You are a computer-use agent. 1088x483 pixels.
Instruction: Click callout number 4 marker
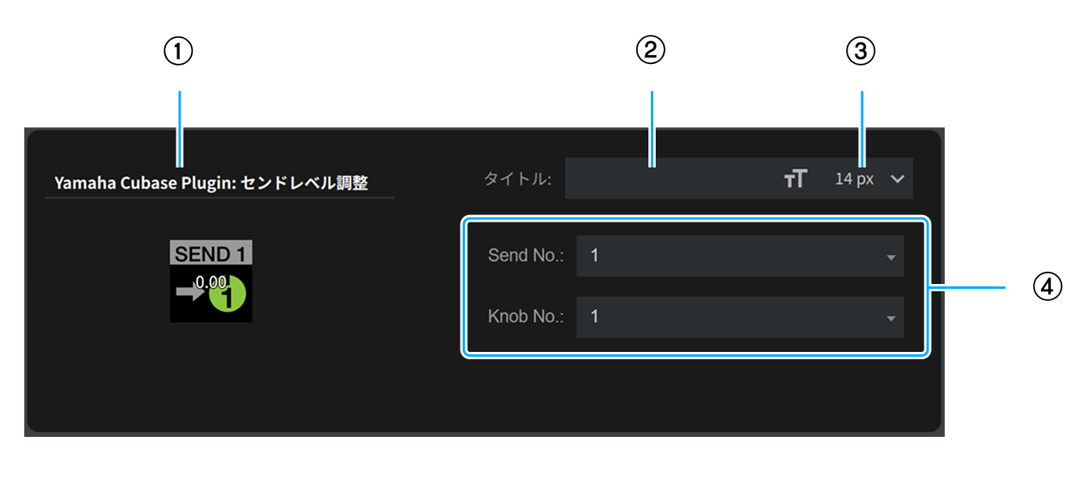(x=1048, y=286)
